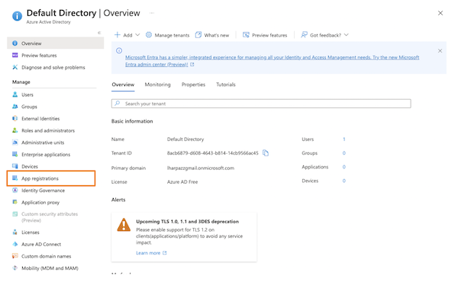Expand the Got feedback dropdown arrow
The image size is (458, 282).
346,35
